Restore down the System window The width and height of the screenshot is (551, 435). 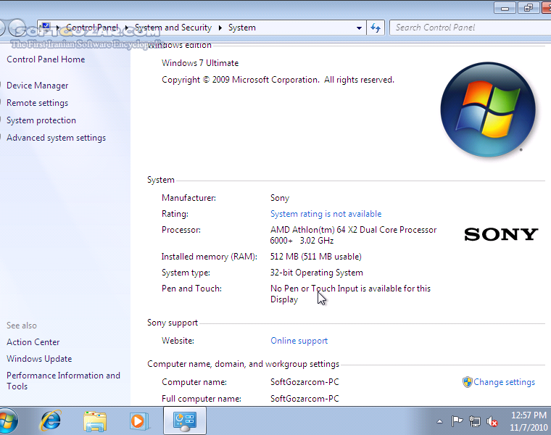pyautogui.click(x=528, y=8)
